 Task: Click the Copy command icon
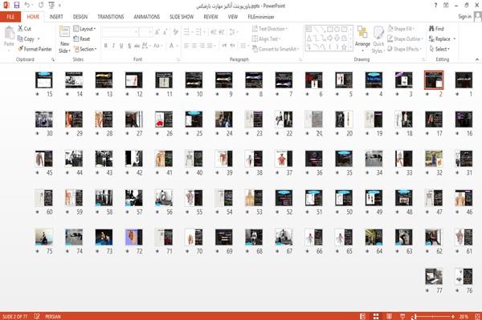click(x=20, y=39)
